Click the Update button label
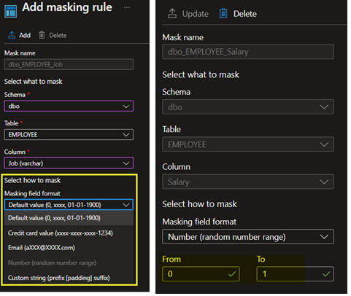Screen dimensions: 351x296 coord(196,14)
